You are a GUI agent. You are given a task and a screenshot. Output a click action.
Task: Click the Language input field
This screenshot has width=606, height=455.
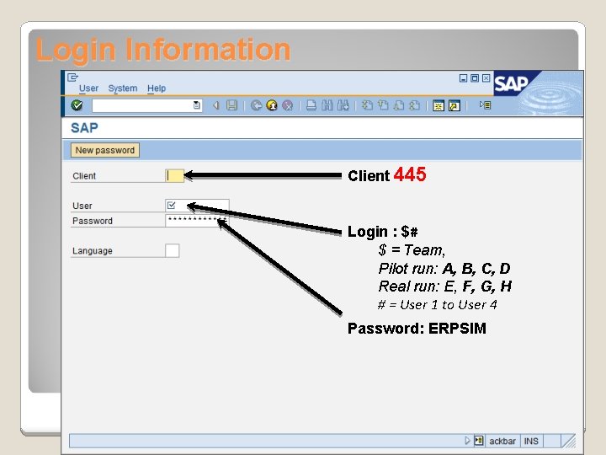click(173, 250)
